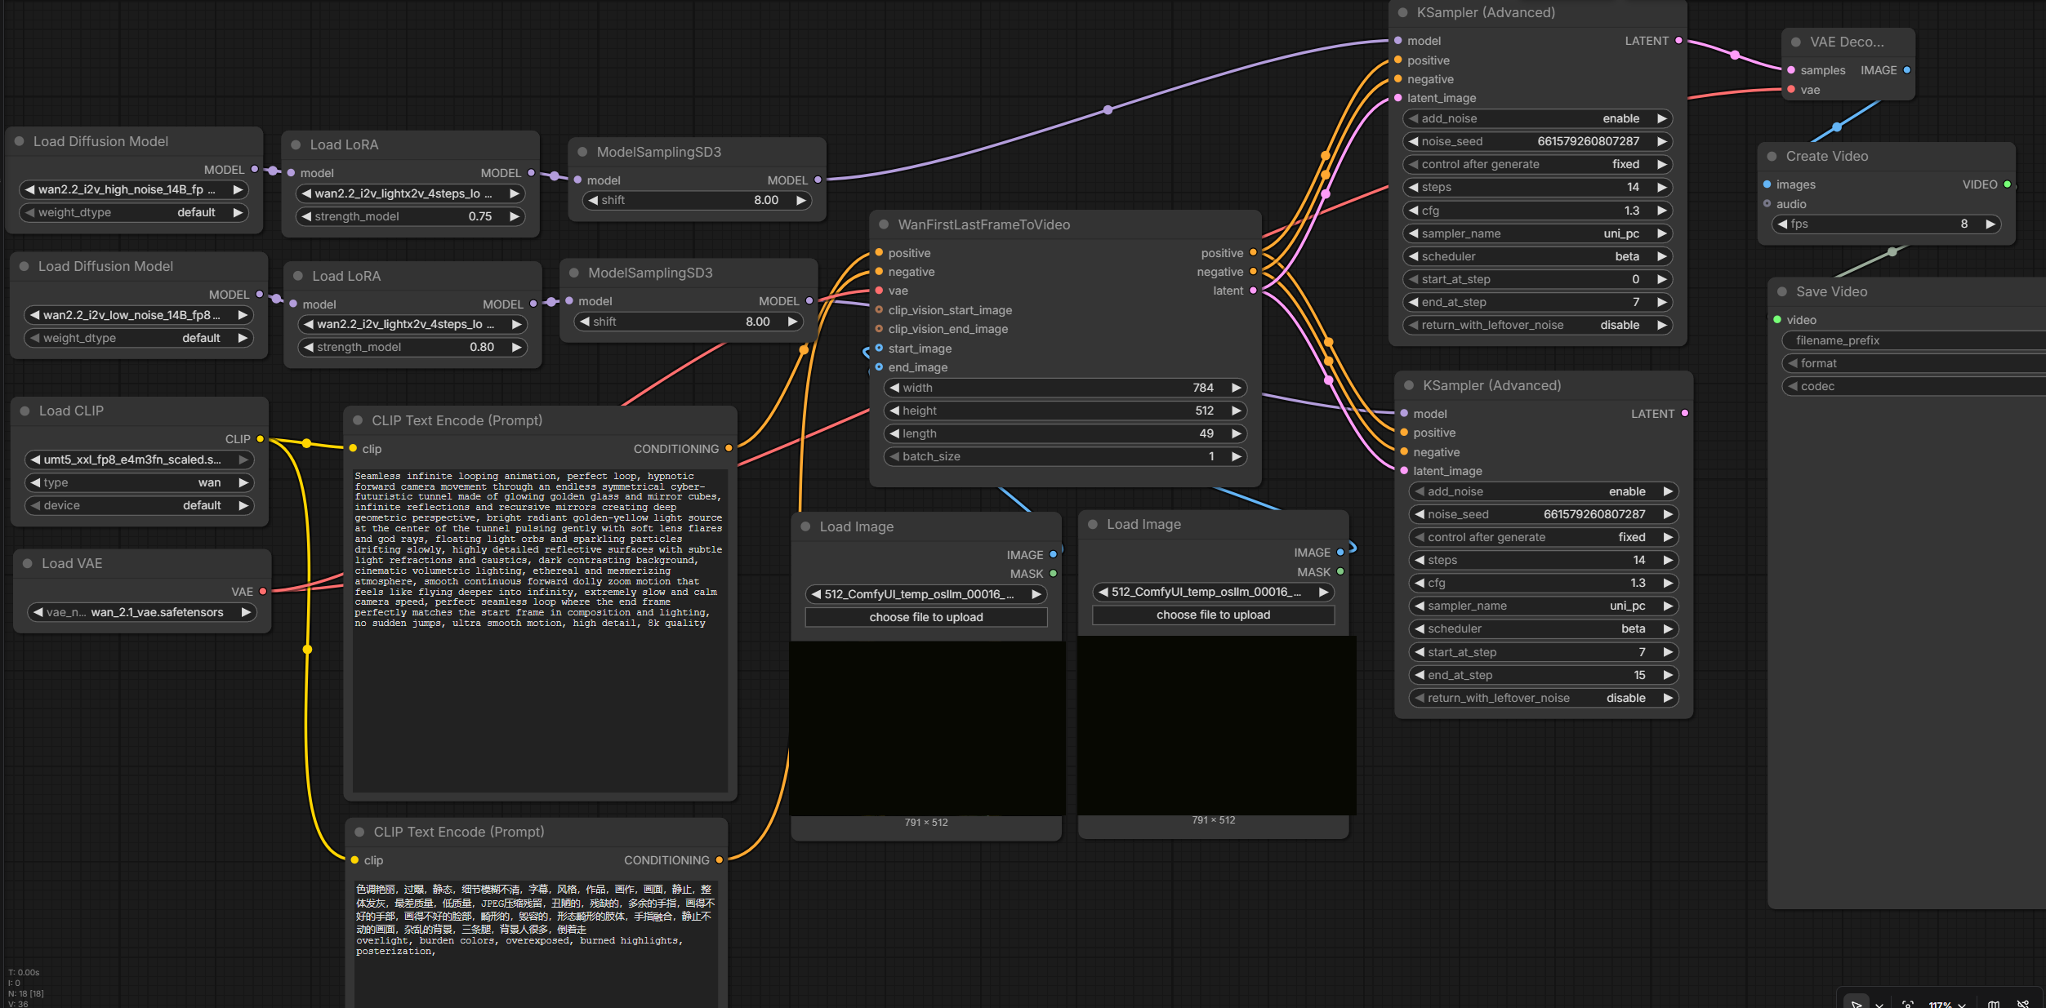Click the start_at_step 0 value field
The width and height of the screenshot is (2046, 1008).
(1538, 279)
